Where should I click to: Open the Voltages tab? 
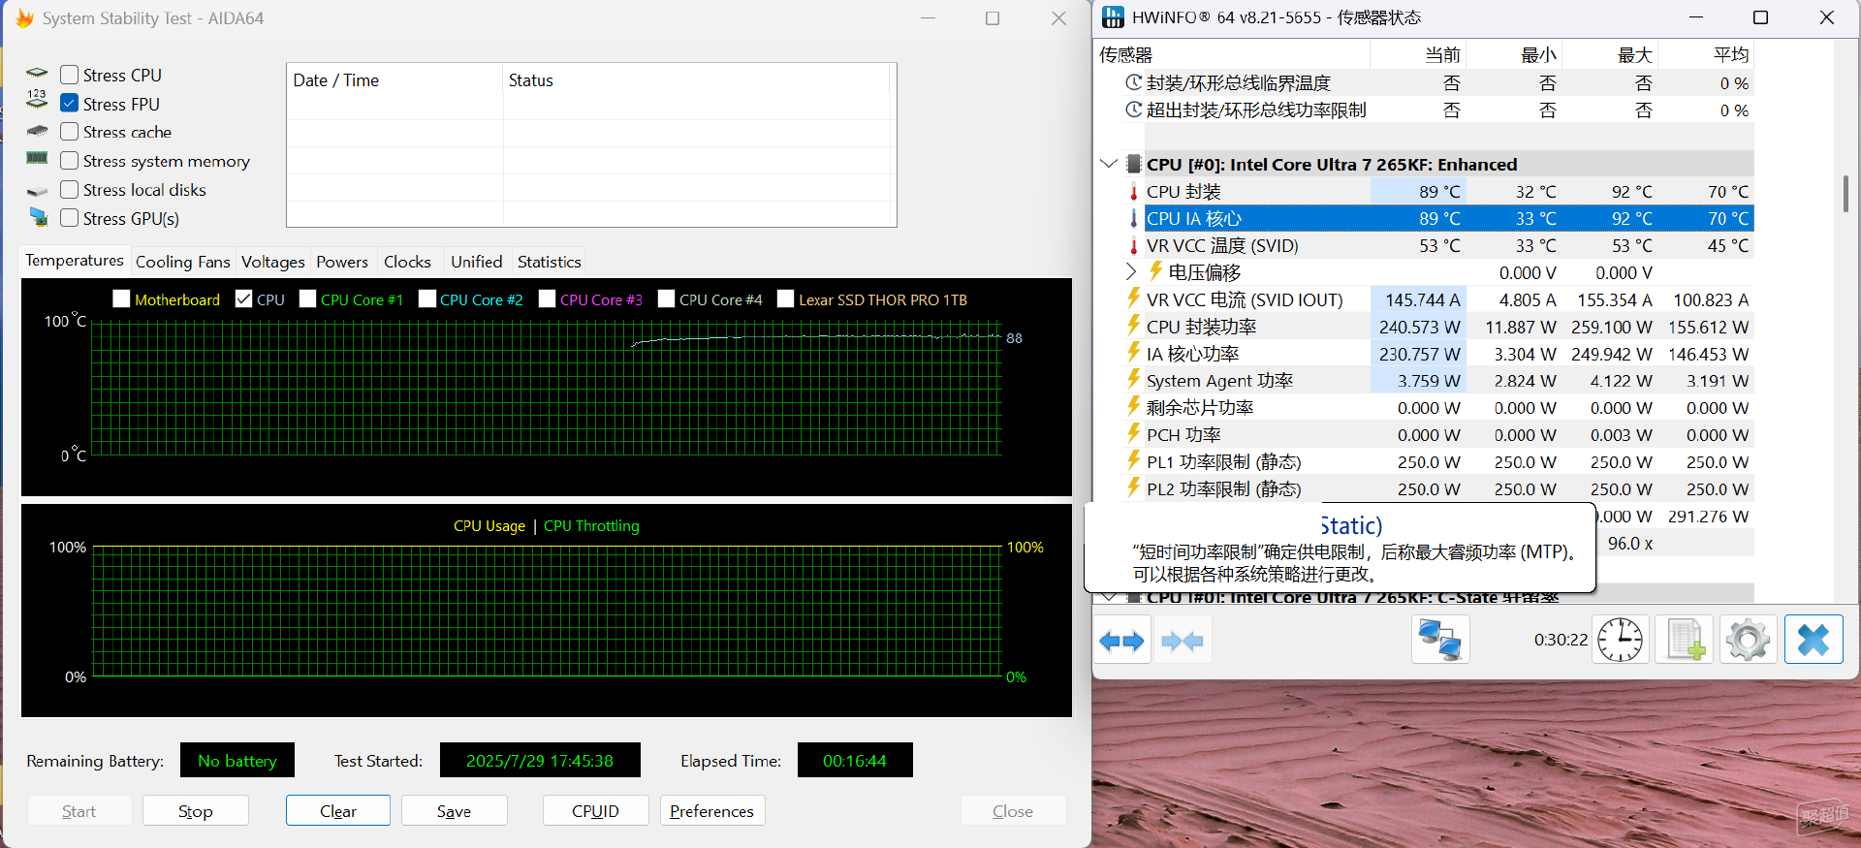[x=272, y=262]
